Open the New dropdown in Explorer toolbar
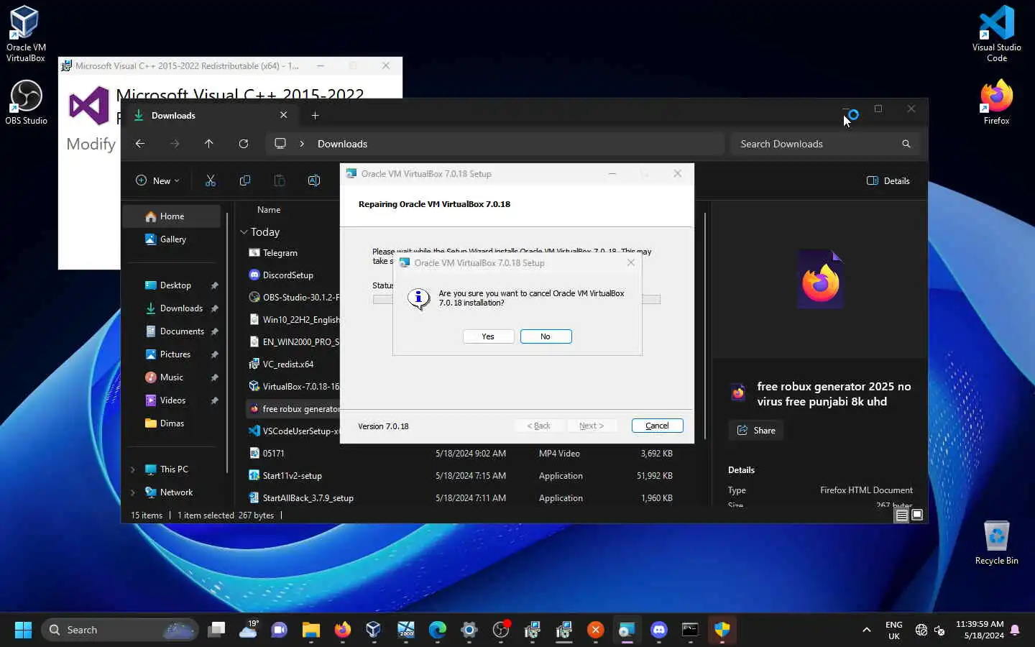Viewport: 1035px width, 647px height. [157, 180]
